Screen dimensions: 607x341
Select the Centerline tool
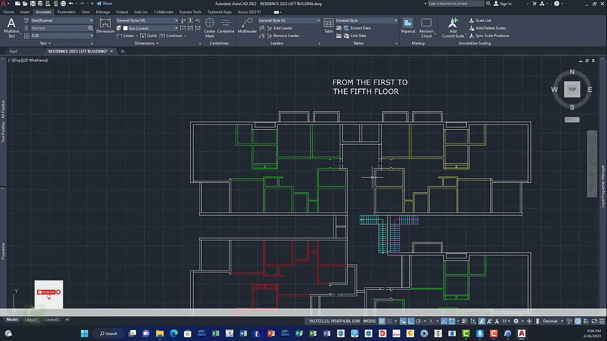pyautogui.click(x=226, y=26)
